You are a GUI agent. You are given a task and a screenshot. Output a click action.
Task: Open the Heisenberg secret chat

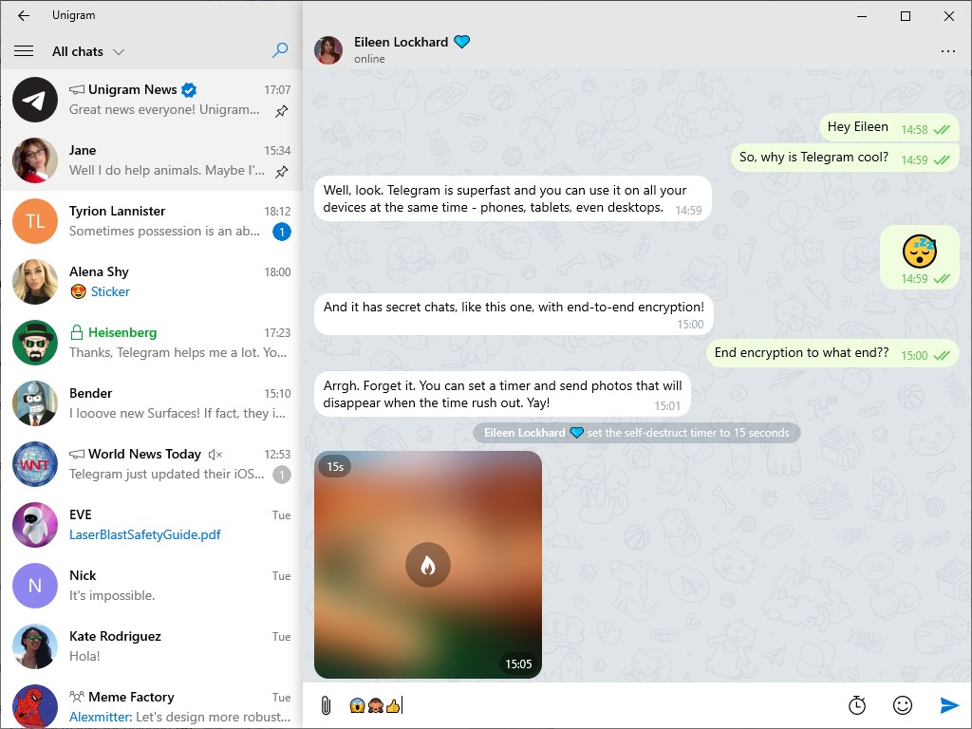click(x=151, y=343)
